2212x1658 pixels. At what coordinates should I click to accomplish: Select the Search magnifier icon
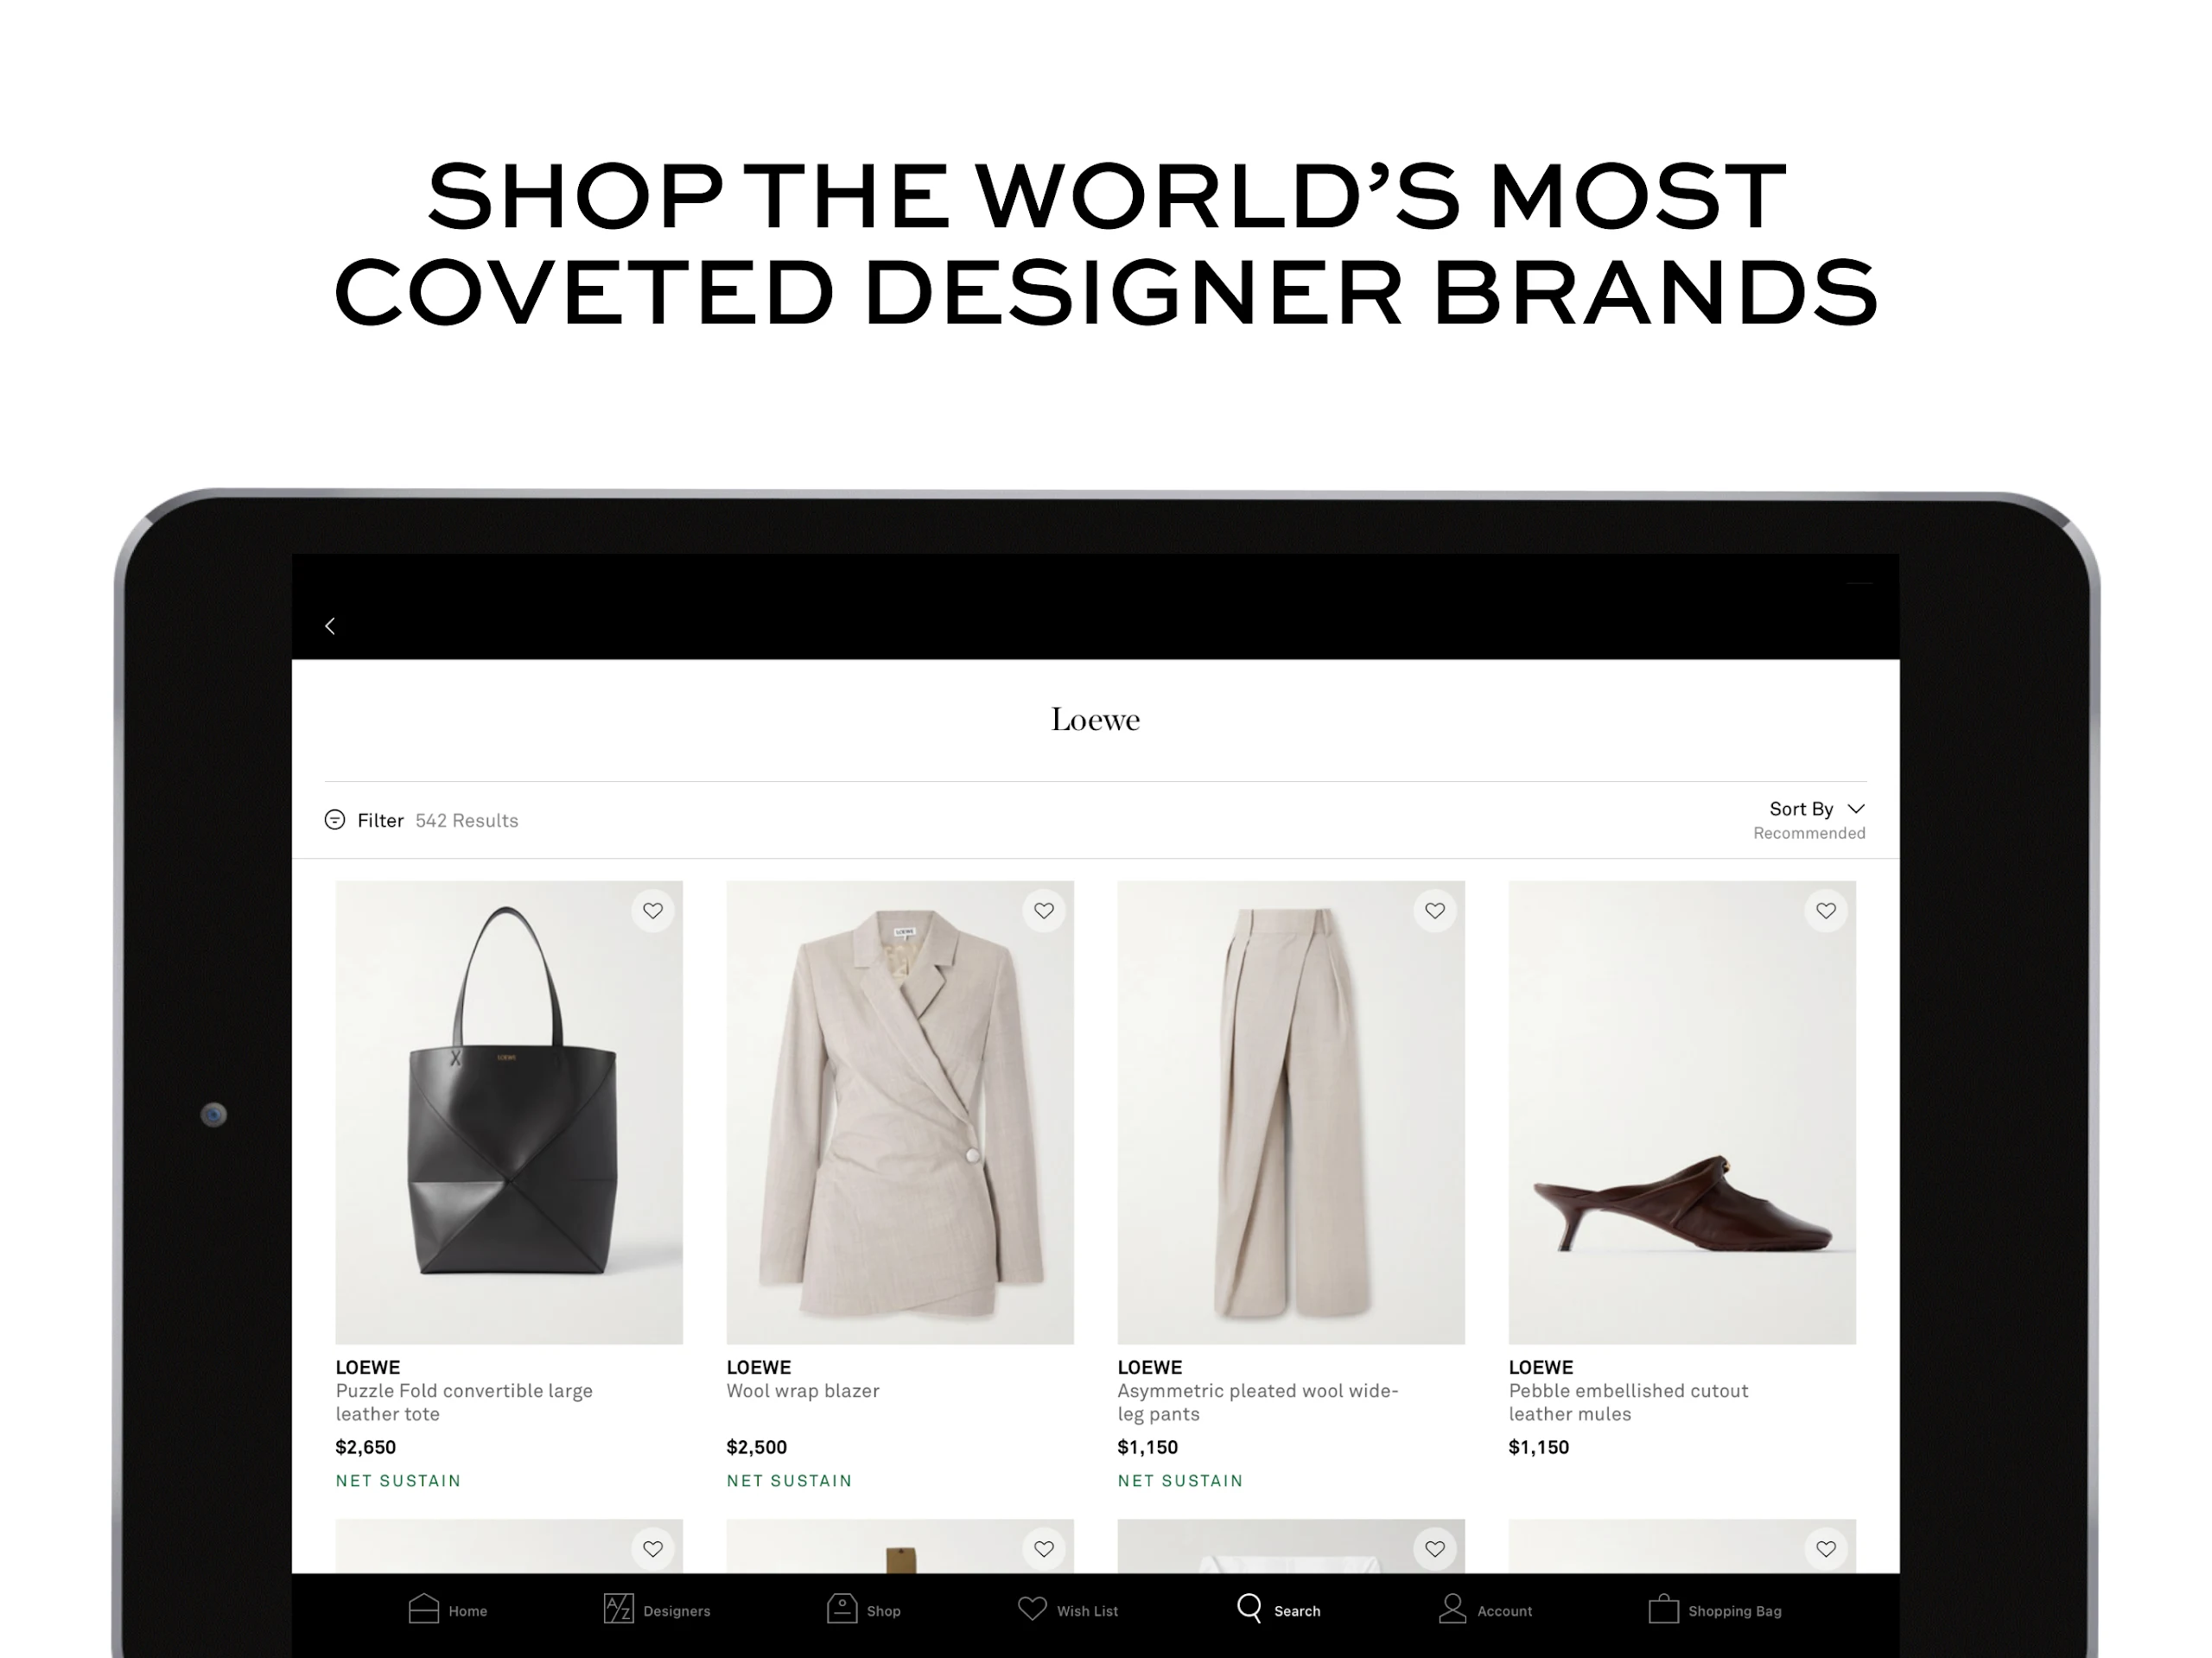[1249, 1607]
